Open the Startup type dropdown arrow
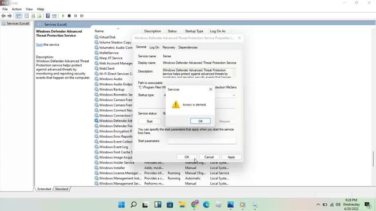This screenshot has width=376, height=211. [234, 95]
